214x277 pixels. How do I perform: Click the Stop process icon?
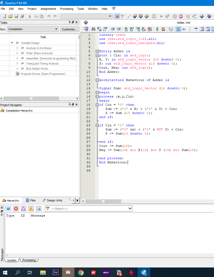point(154,16)
